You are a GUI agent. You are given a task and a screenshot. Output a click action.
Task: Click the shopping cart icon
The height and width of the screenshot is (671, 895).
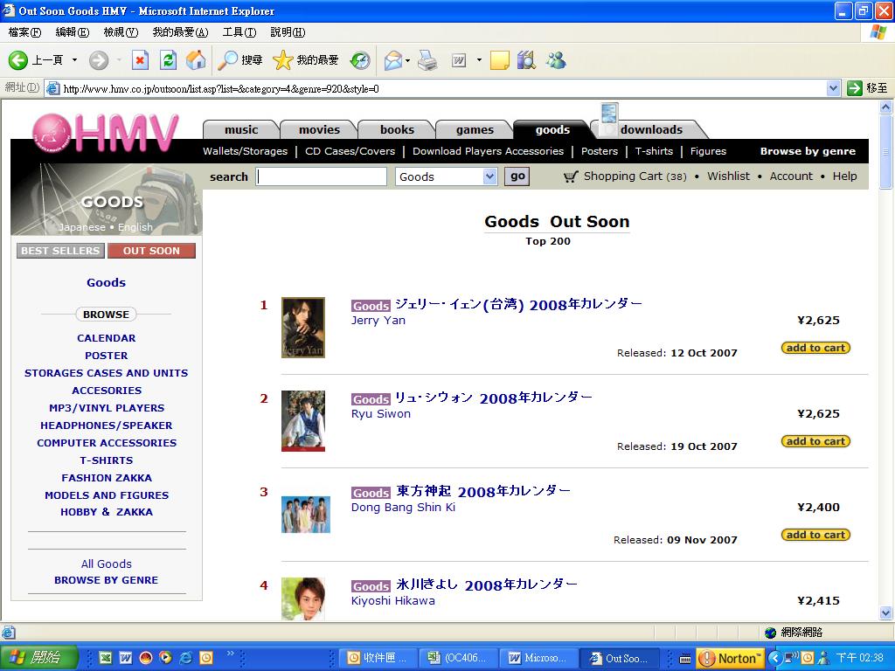coord(570,176)
